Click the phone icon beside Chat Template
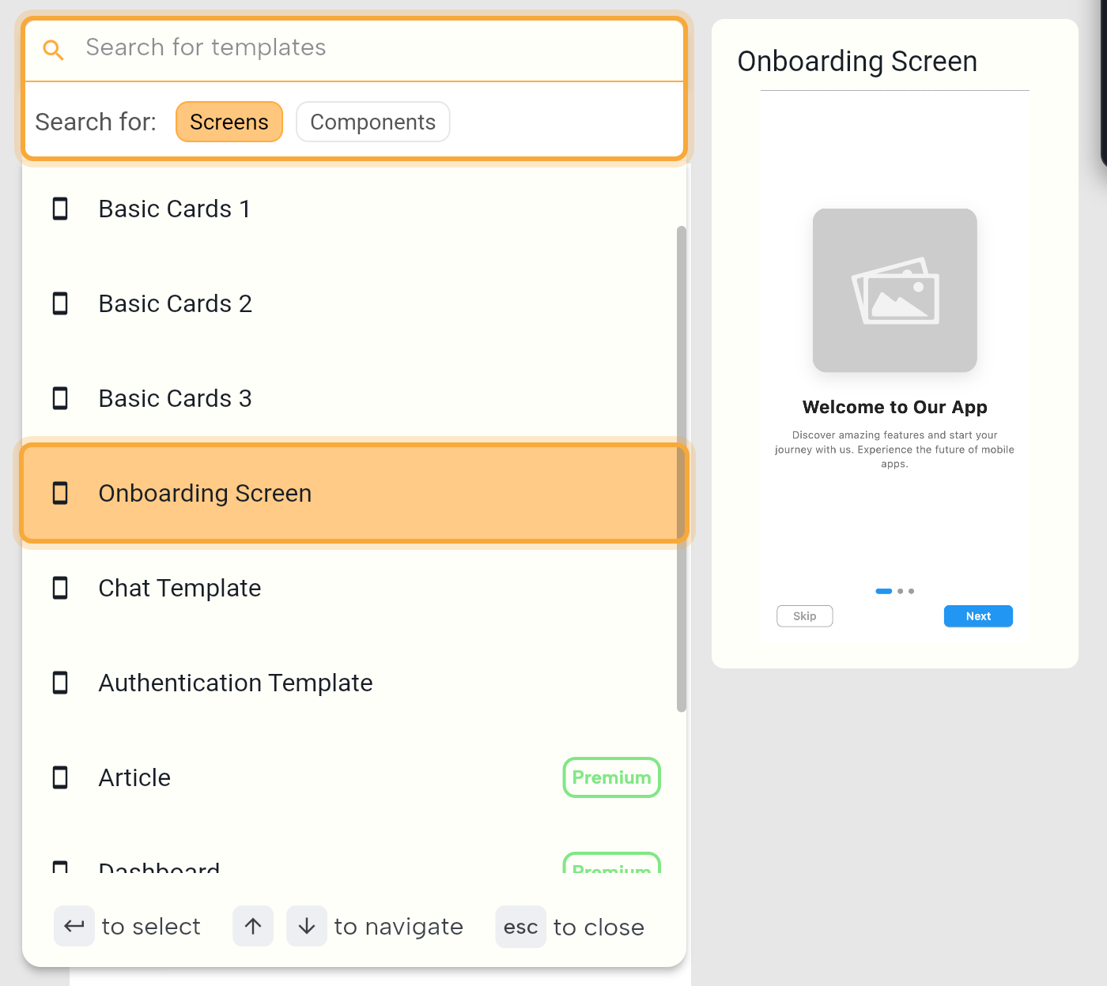Screen dimensions: 1107x986 [60, 588]
